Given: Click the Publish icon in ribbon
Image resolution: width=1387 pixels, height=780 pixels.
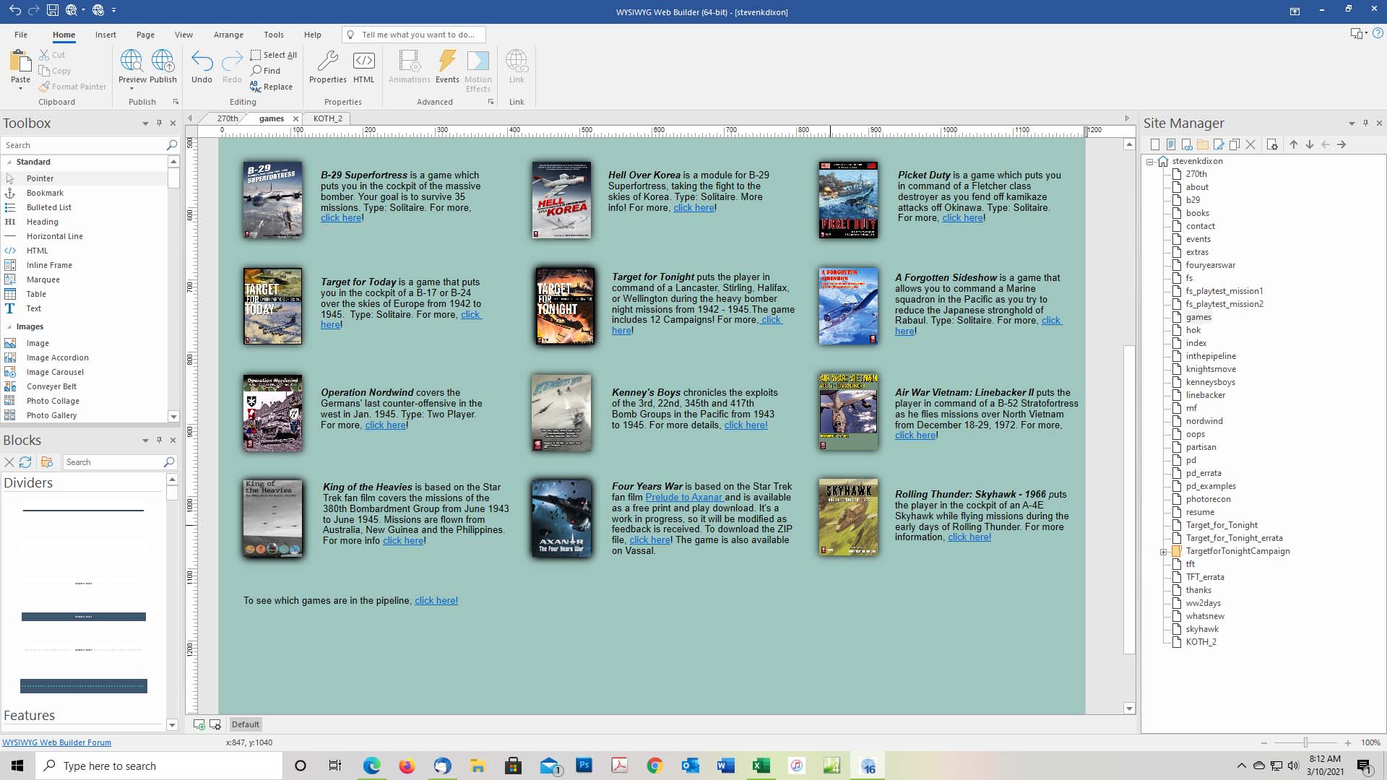Looking at the screenshot, I should [x=163, y=61].
